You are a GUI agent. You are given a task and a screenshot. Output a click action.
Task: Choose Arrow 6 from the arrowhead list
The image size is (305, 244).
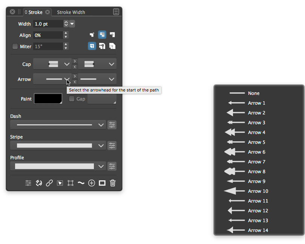(x=256, y=152)
